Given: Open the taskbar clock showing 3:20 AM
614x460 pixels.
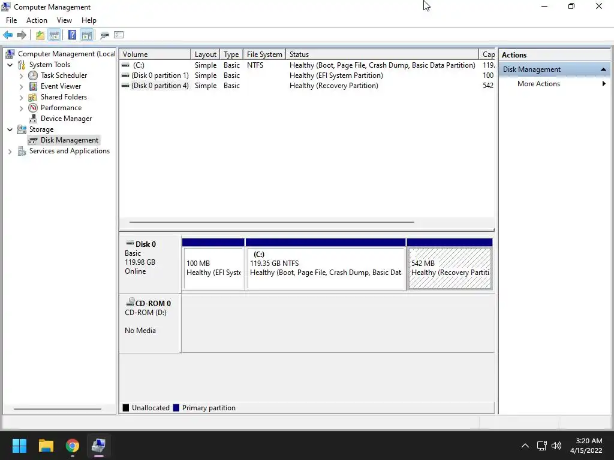Looking at the screenshot, I should tap(586, 446).
